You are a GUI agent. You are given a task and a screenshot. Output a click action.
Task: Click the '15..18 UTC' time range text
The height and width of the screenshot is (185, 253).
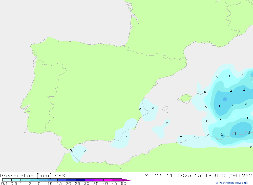[210, 176]
